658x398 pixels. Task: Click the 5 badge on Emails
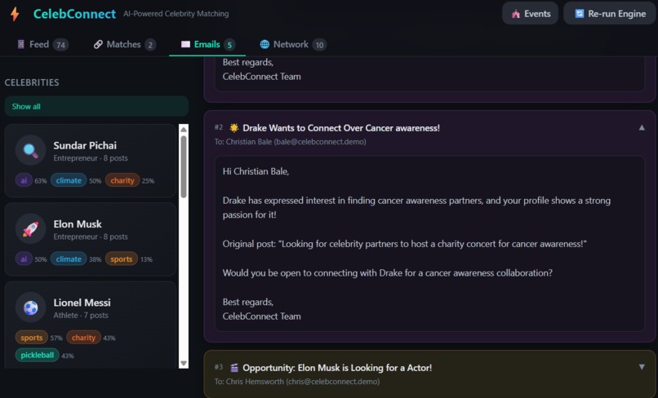pyautogui.click(x=229, y=45)
